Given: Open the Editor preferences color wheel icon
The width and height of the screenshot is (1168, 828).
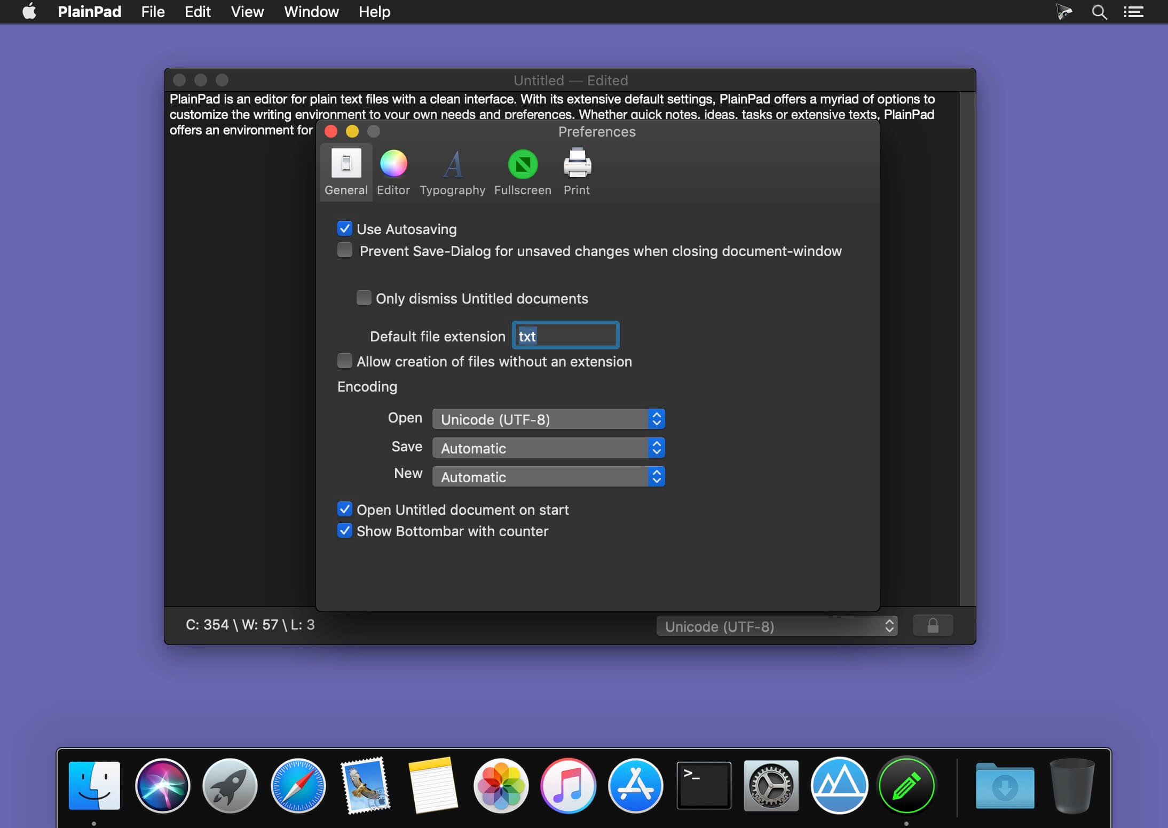Looking at the screenshot, I should pos(393,164).
